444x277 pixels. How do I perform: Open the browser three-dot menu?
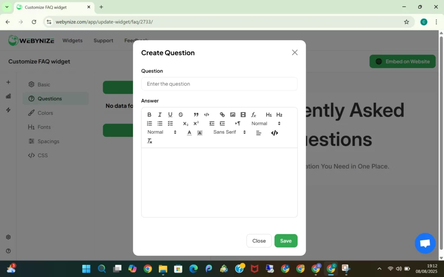coord(436,22)
